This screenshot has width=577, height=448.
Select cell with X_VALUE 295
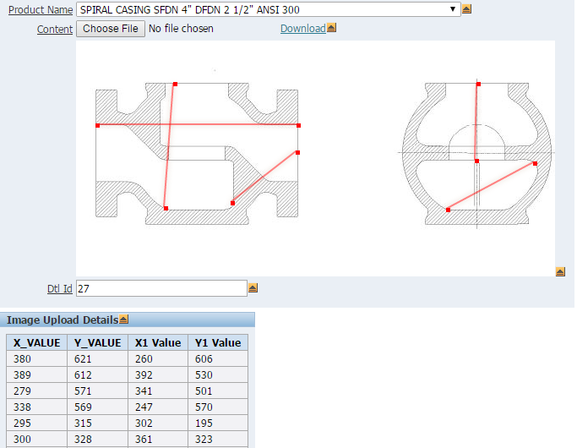(37, 423)
